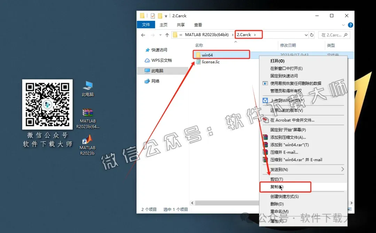Viewport: 376px width, 233px height.
Task: Open Explorer help question mark
Action: click(350, 25)
